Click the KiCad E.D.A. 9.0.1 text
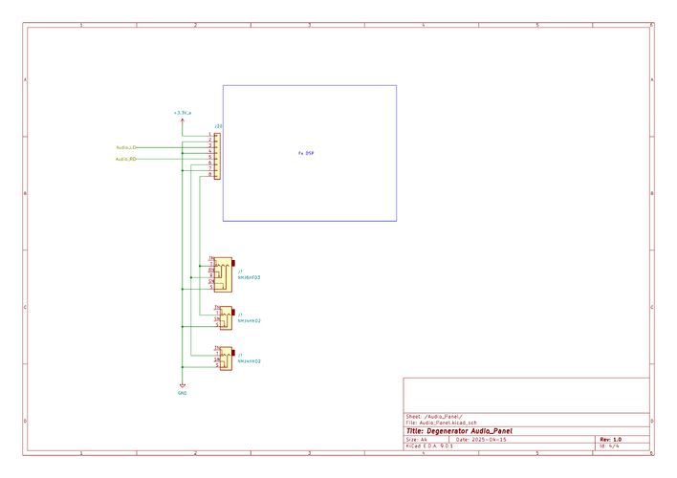The width and height of the screenshot is (677, 478). point(429,445)
